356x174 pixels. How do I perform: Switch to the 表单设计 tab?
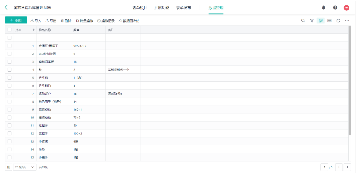coord(140,8)
